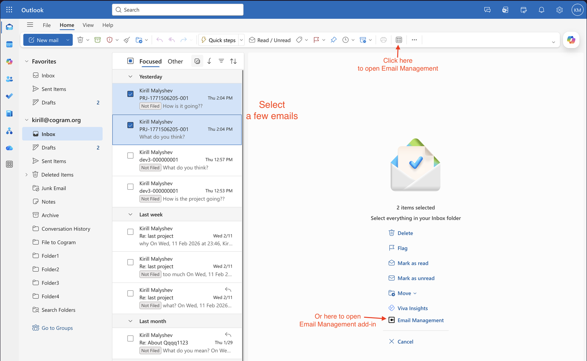Click the Delete trash icon in the ribbon
Image resolution: width=587 pixels, height=361 pixels.
[80, 40]
